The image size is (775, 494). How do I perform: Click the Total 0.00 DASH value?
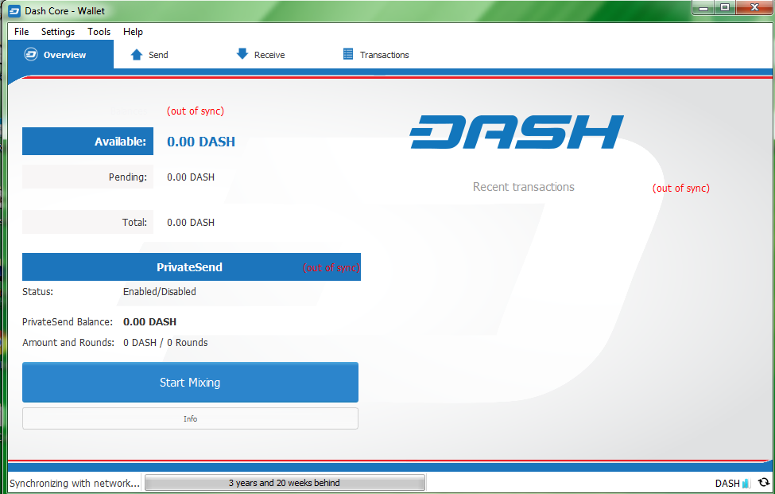(x=191, y=223)
